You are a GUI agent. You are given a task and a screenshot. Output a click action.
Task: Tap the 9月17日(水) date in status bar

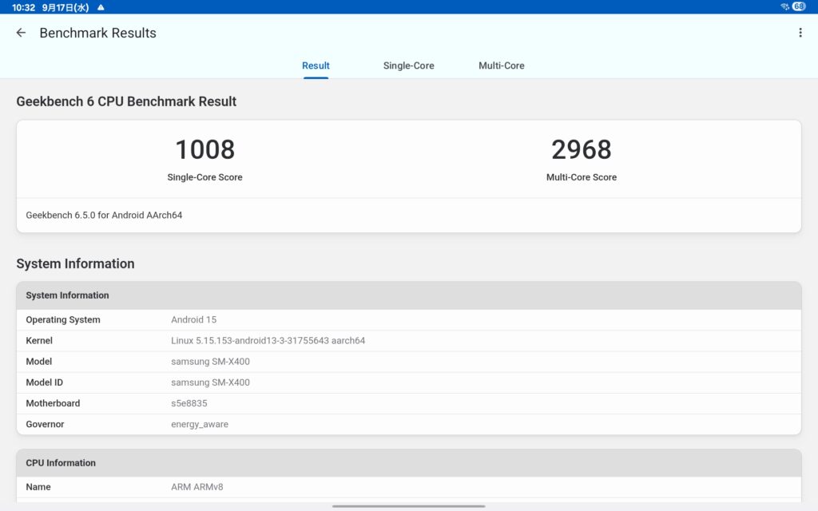pos(66,7)
